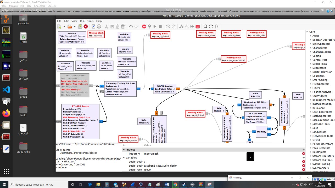Launch Firefox from the Ubuntu dock
This screenshot has width=335, height=188.
tap(6, 113)
